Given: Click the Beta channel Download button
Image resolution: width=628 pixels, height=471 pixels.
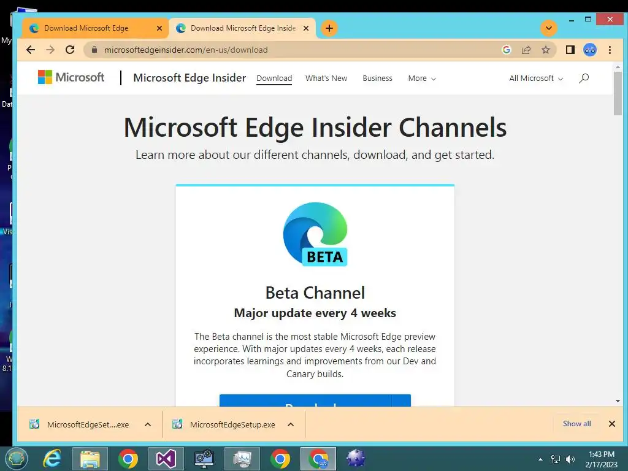Looking at the screenshot, I should (x=305, y=400).
